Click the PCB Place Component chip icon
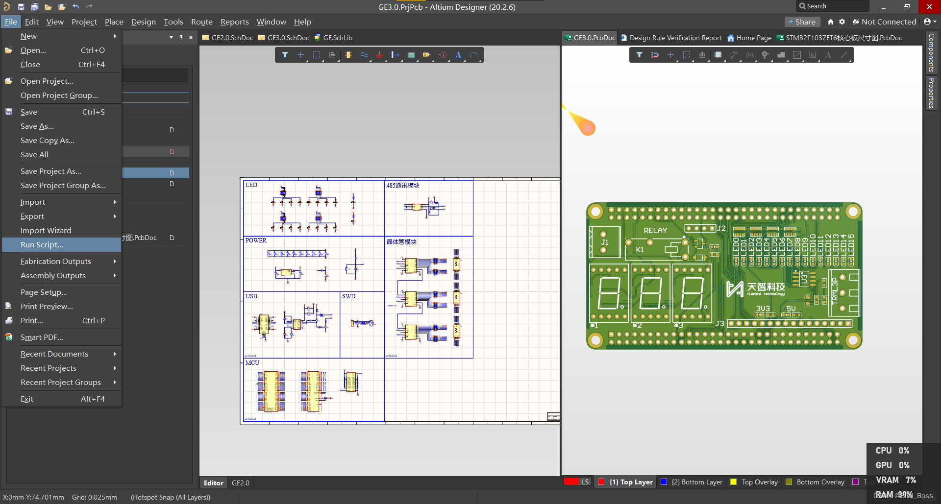 718,55
